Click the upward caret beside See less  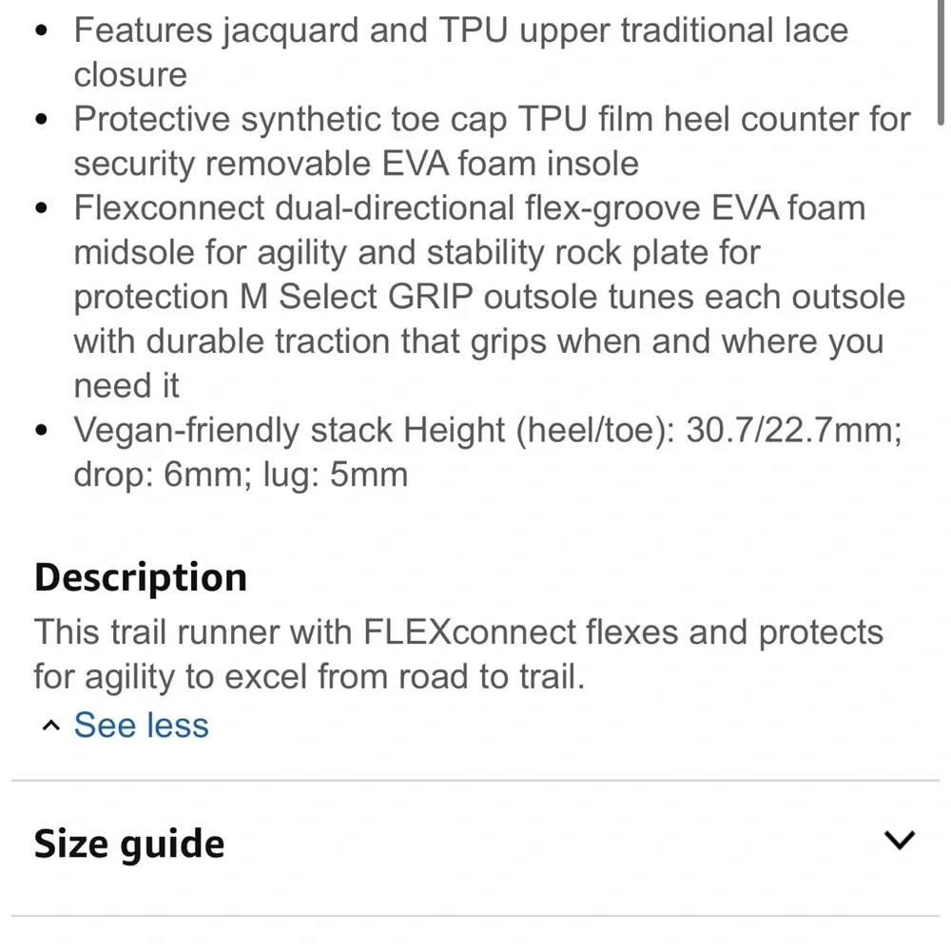pyautogui.click(x=51, y=726)
